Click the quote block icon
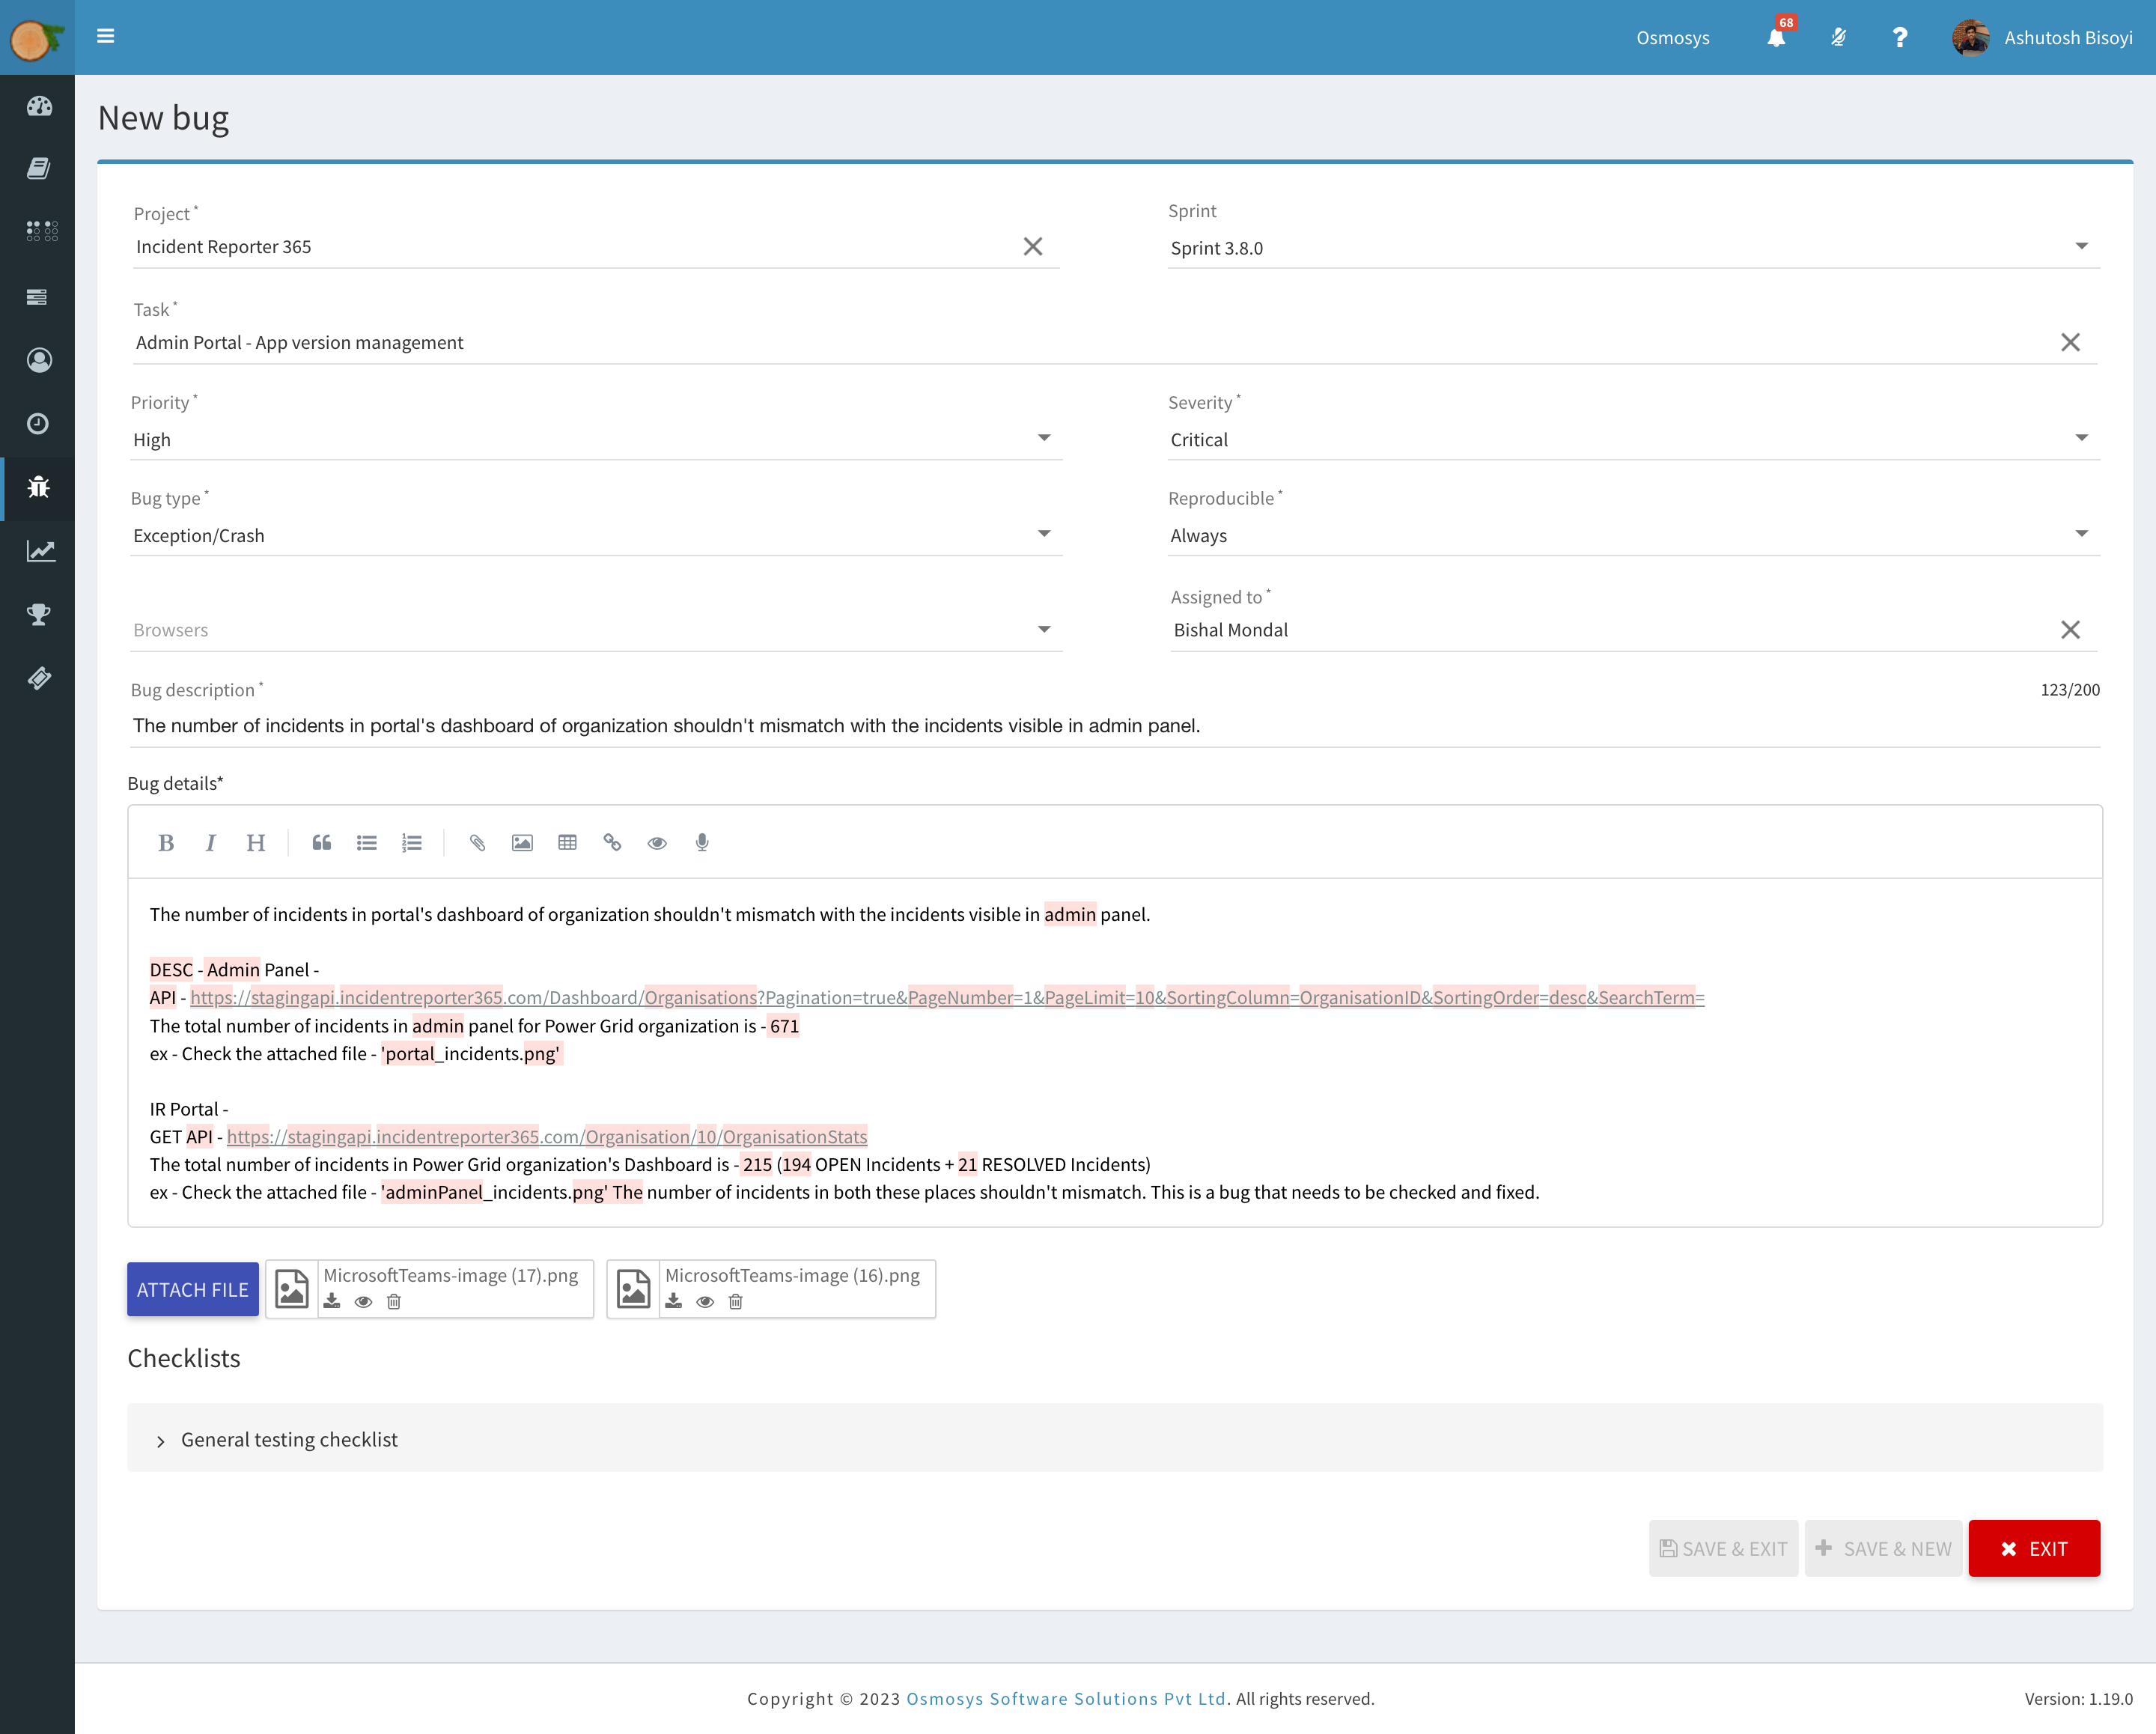This screenshot has width=2156, height=1734. coord(321,843)
